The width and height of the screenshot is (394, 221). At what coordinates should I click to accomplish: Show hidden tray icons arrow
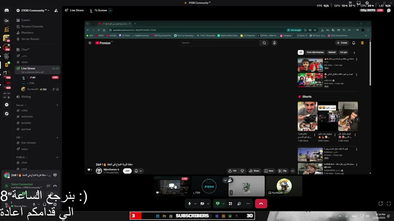pos(340,216)
